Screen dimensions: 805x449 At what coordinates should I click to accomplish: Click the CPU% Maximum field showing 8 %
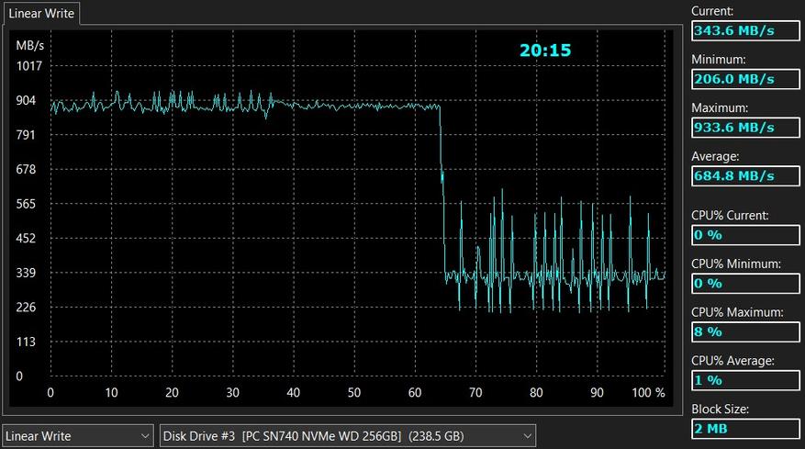point(745,331)
